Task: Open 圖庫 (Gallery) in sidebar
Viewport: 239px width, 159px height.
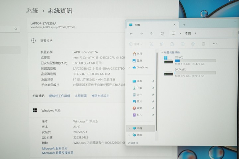Action: click(x=137, y=60)
